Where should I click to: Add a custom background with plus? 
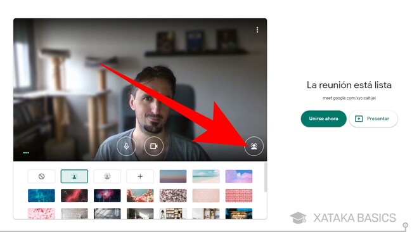[x=140, y=176]
